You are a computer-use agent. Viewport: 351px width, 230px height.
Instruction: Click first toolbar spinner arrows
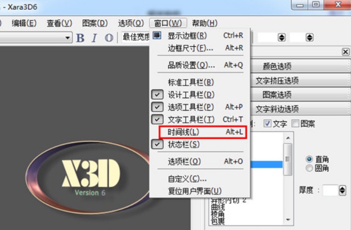pos(281,37)
